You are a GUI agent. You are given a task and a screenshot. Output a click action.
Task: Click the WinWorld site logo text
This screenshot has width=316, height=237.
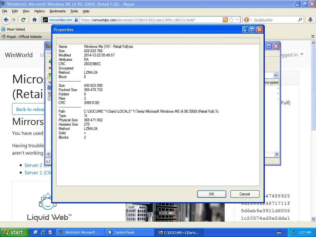[x=19, y=55]
